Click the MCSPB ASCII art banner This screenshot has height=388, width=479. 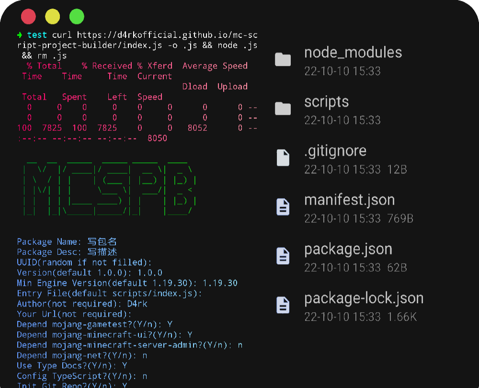[x=110, y=189]
